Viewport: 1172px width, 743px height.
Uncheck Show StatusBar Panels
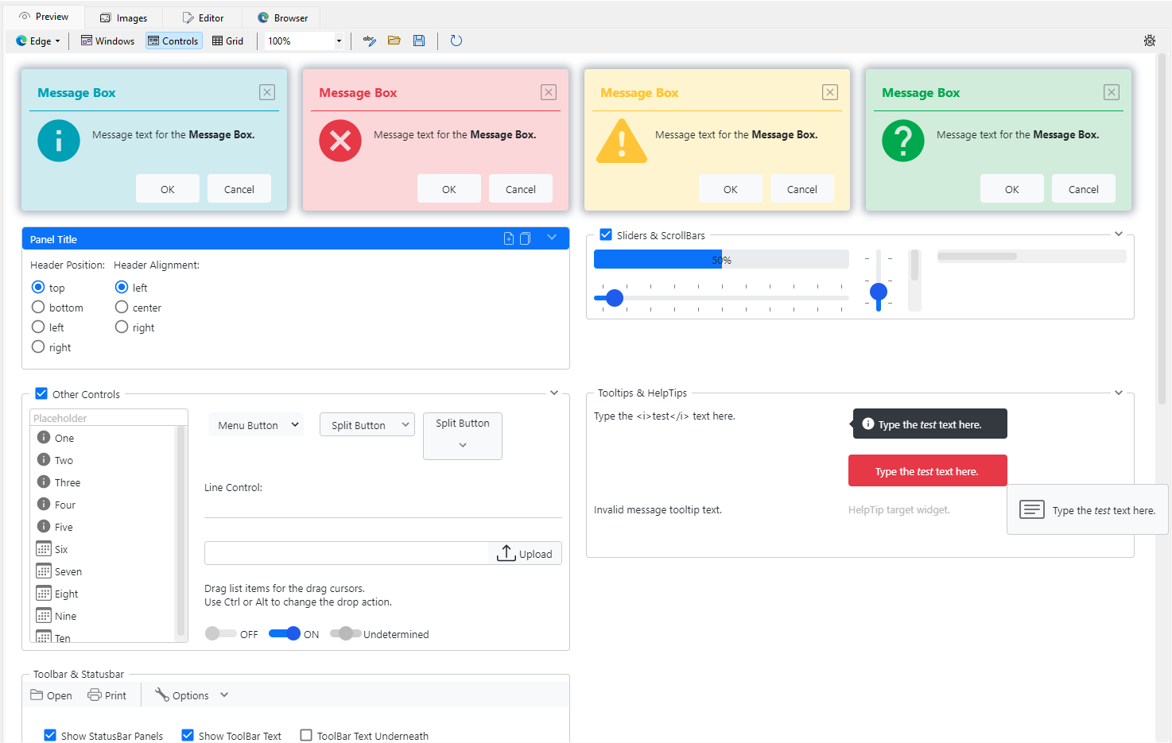(x=50, y=735)
